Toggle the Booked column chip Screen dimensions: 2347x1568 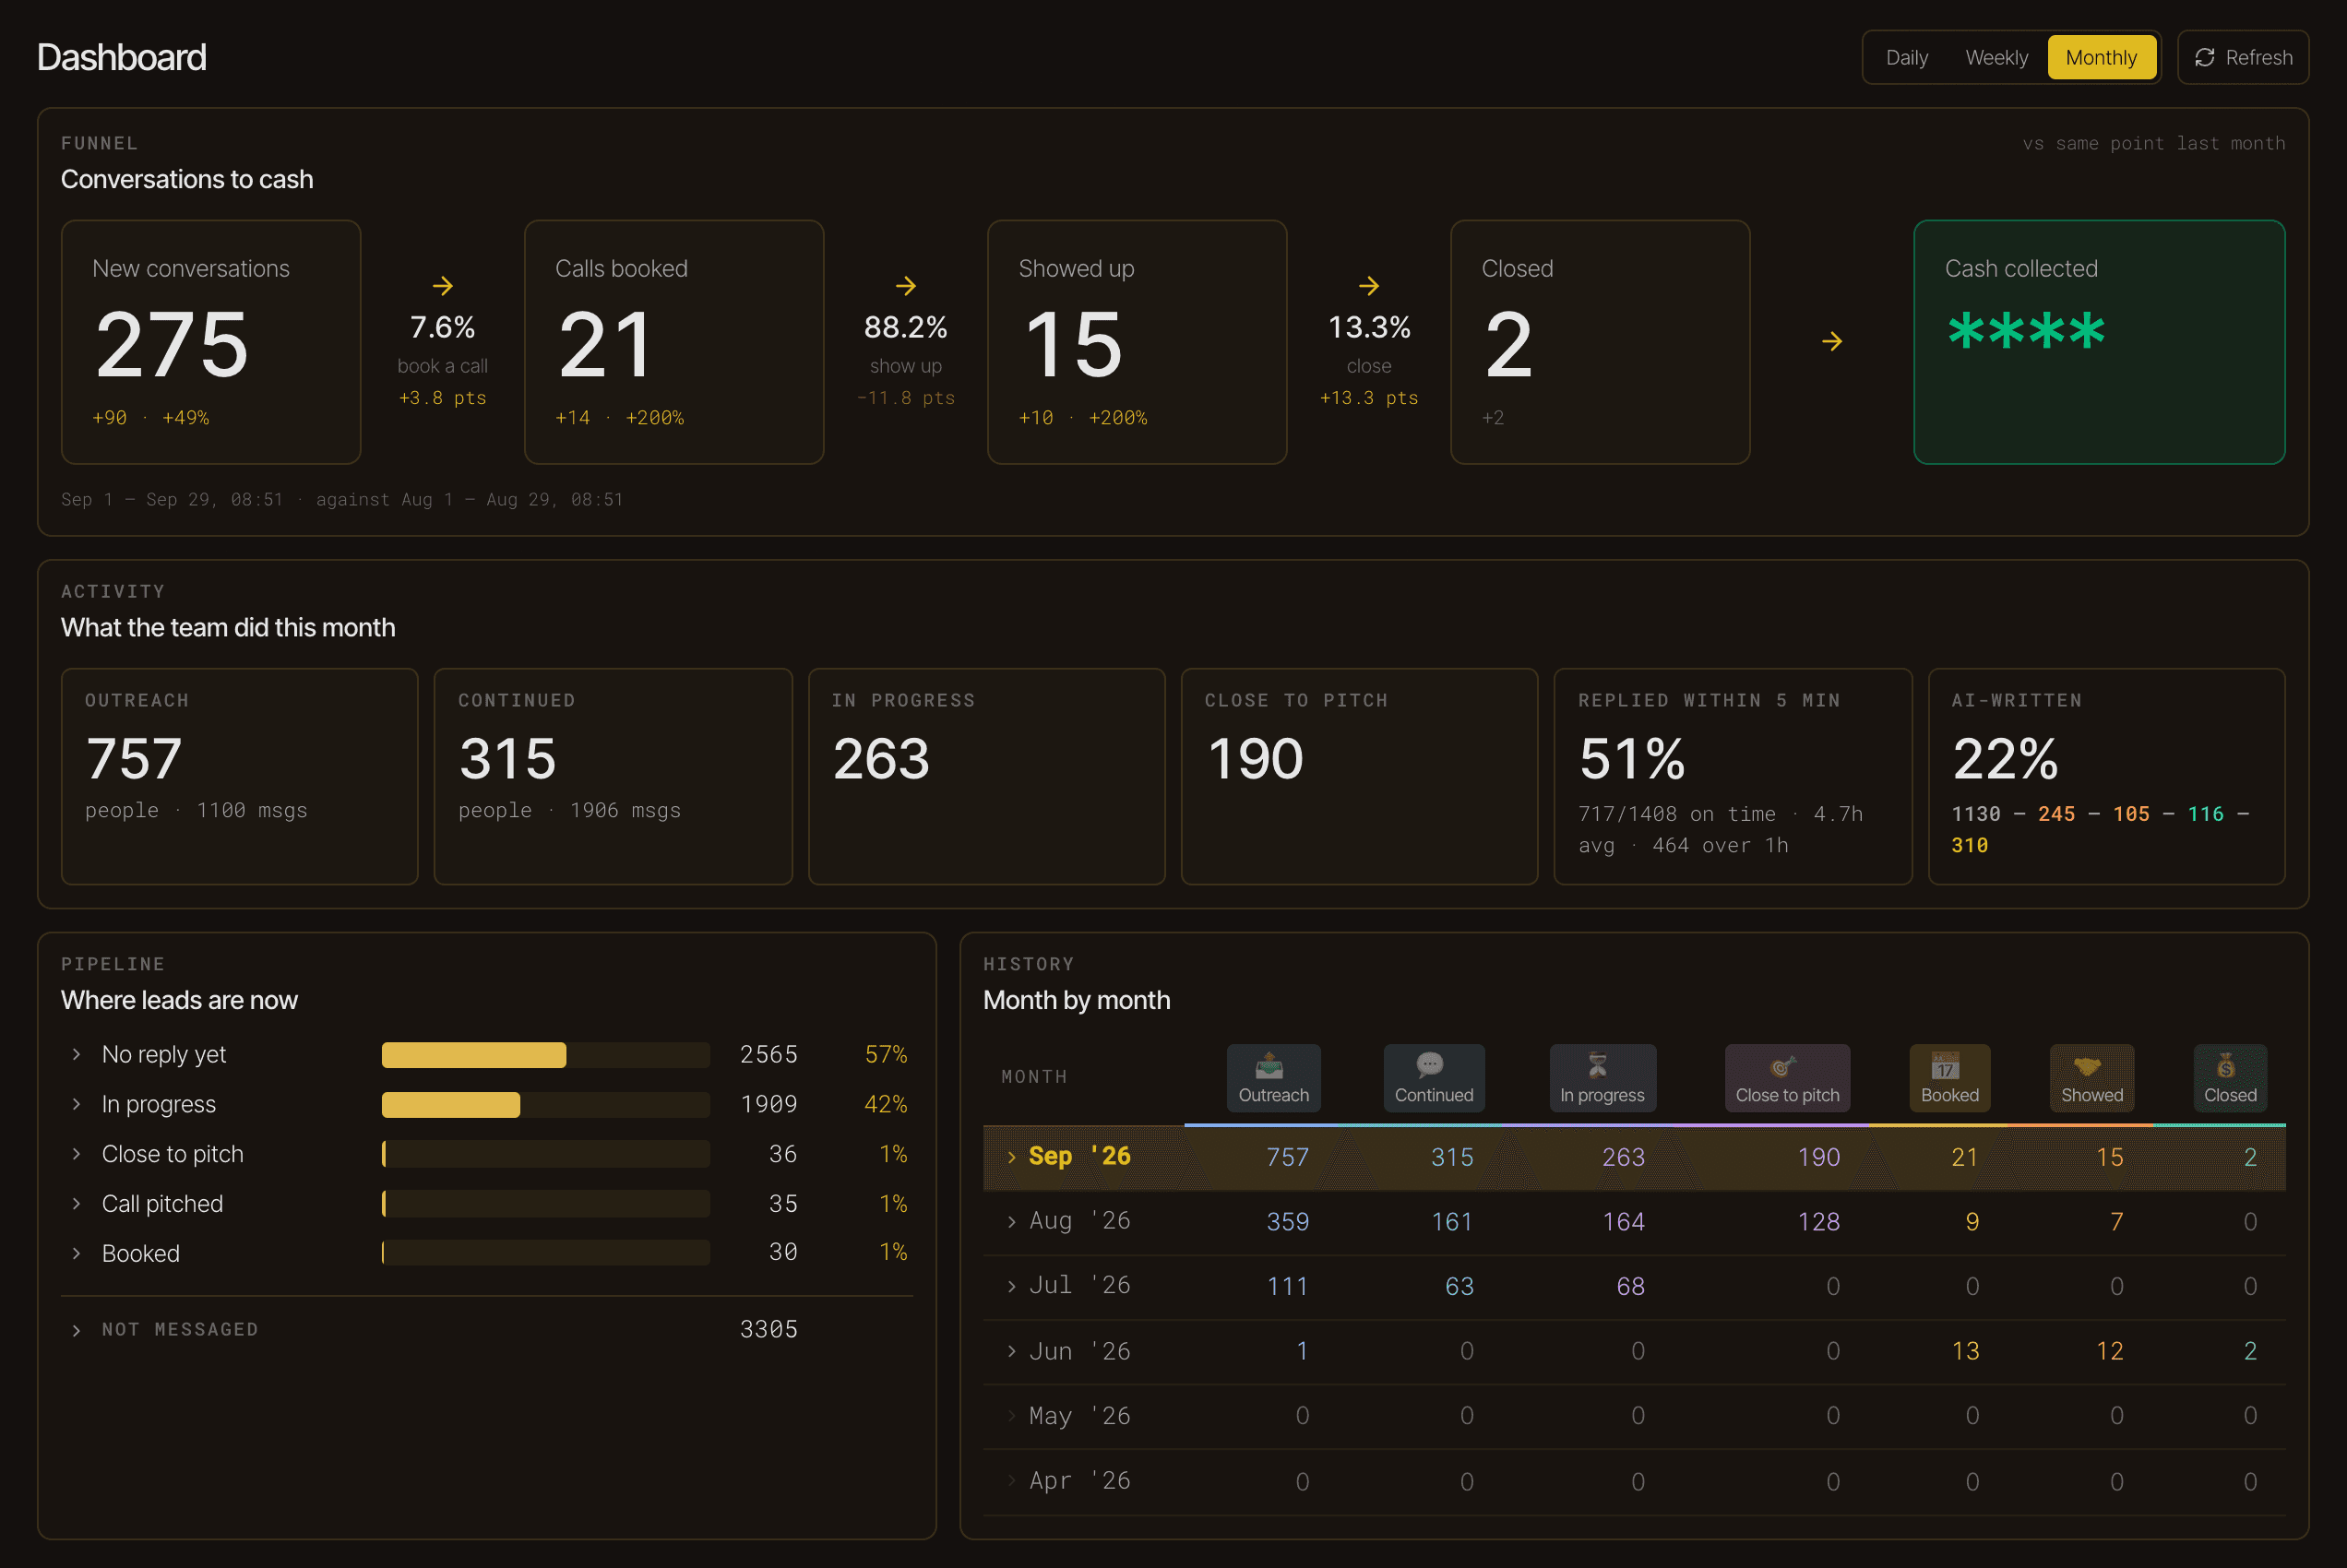[x=1949, y=1078]
